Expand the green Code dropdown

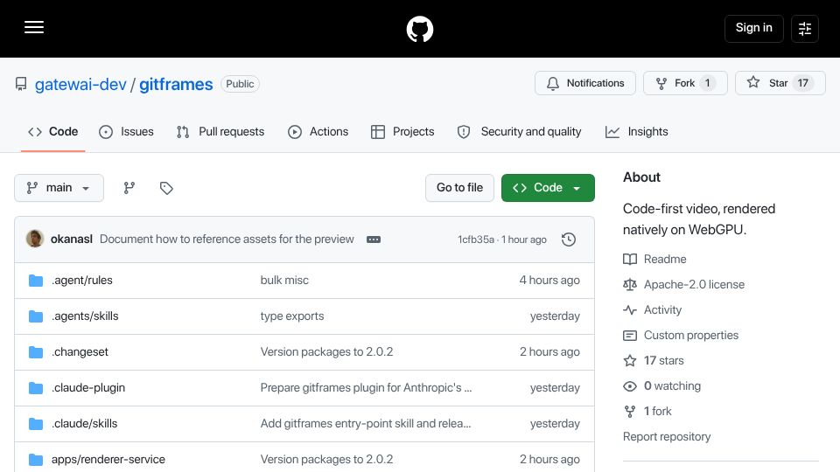[x=548, y=188]
